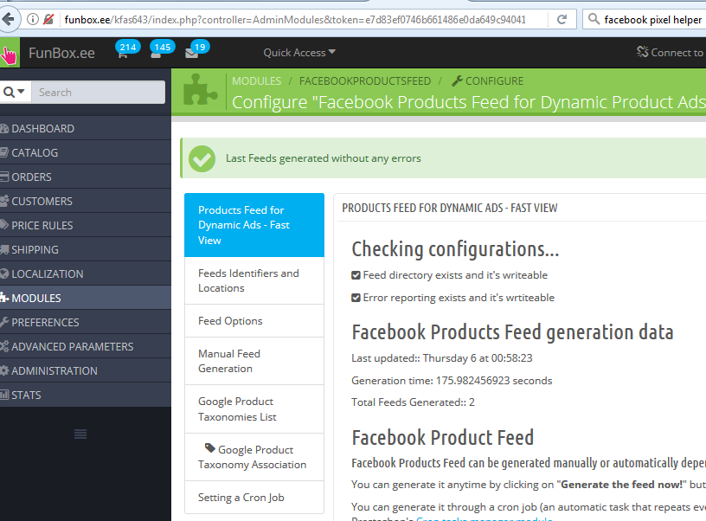Toggle 'Error reporting exists' checkbox

(x=356, y=298)
